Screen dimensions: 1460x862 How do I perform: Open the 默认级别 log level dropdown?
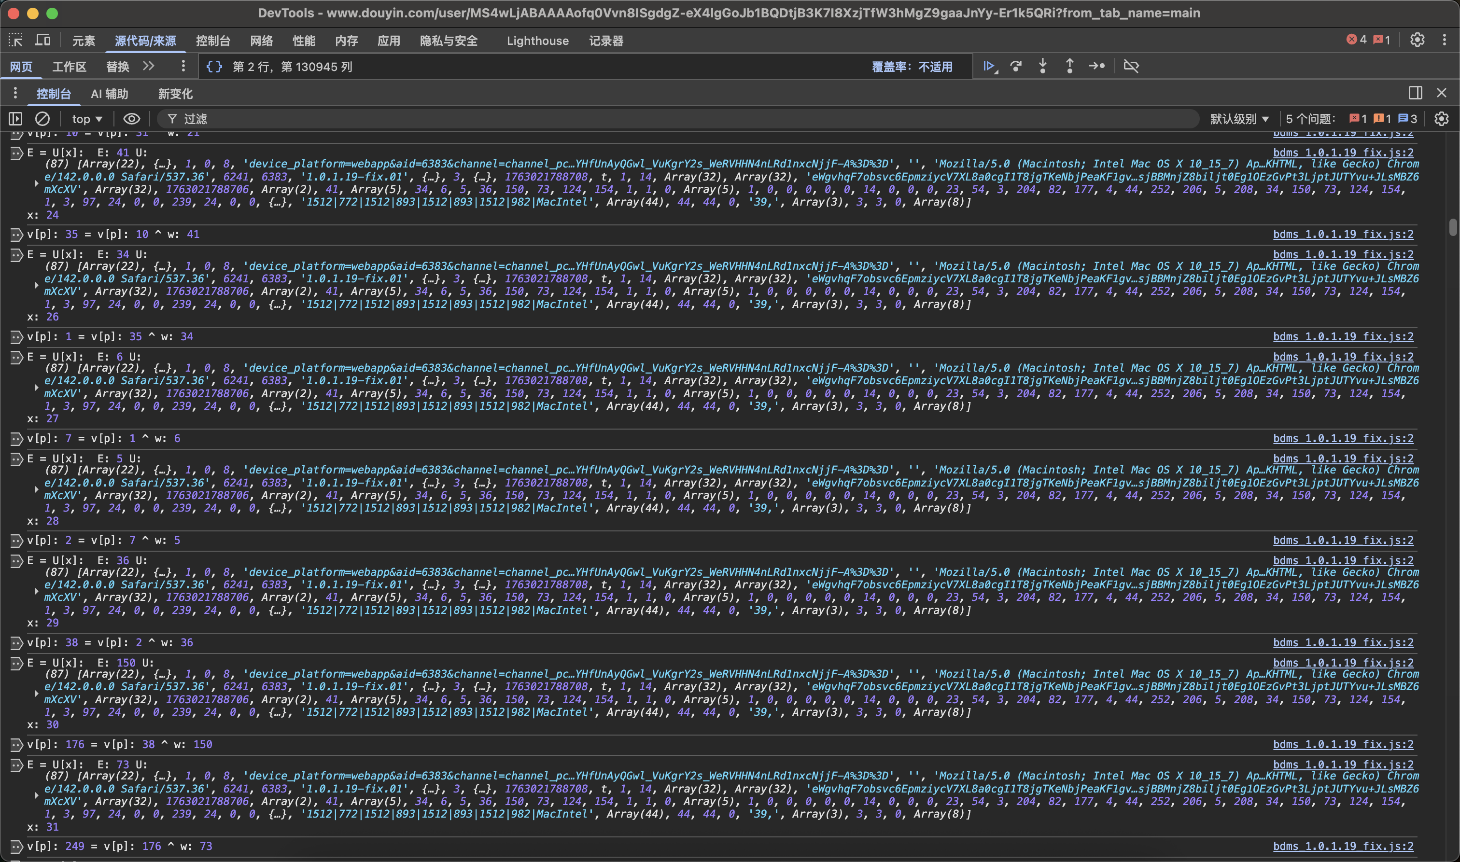1239,119
